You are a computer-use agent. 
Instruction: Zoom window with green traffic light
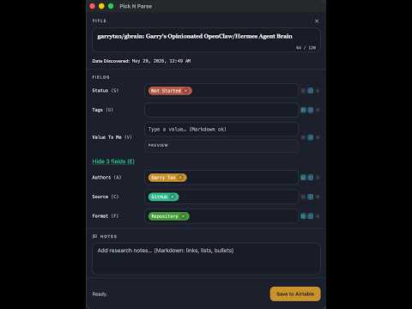111,6
